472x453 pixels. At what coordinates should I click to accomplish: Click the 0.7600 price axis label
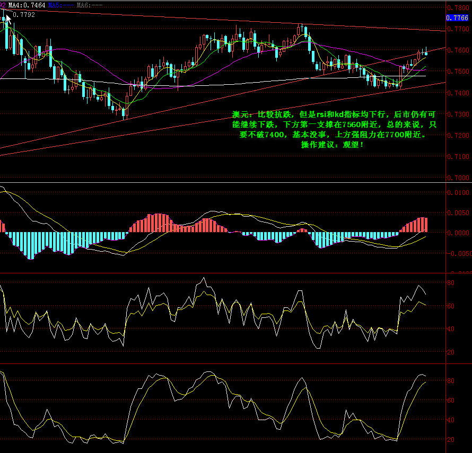[458, 50]
